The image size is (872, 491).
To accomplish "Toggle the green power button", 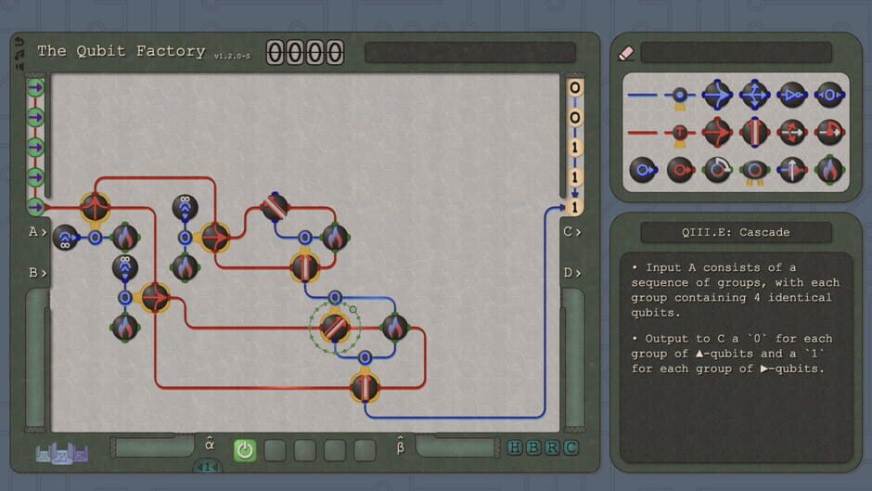I will [245, 450].
